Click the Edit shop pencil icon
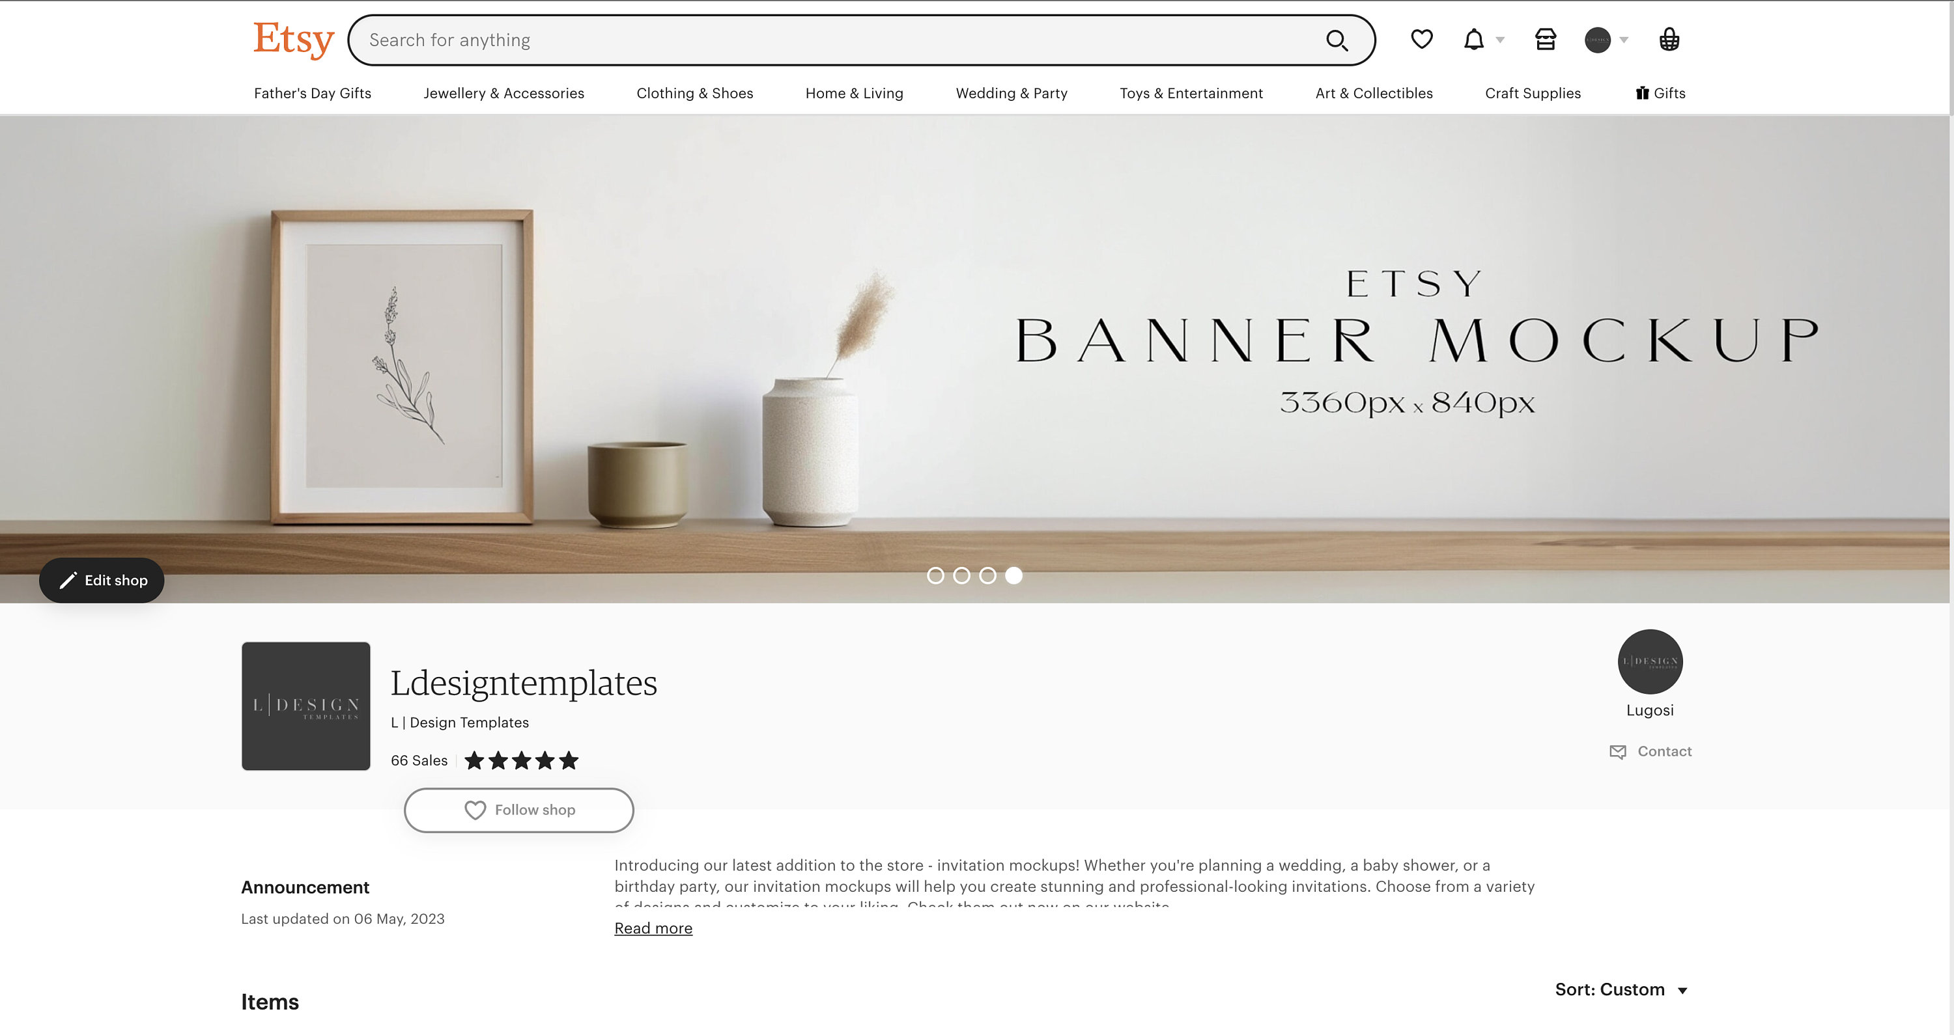The width and height of the screenshot is (1954, 1035). 69,579
